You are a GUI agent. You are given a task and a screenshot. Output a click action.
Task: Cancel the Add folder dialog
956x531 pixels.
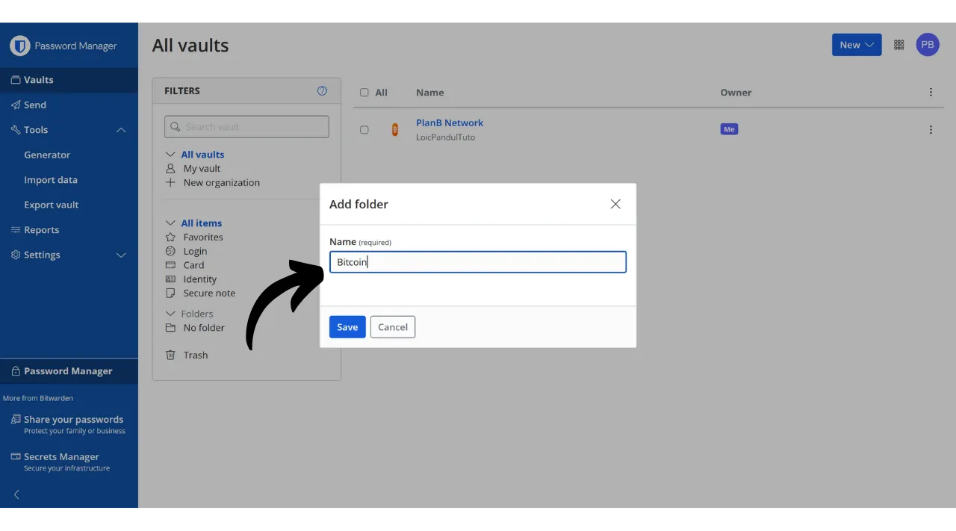coord(392,327)
